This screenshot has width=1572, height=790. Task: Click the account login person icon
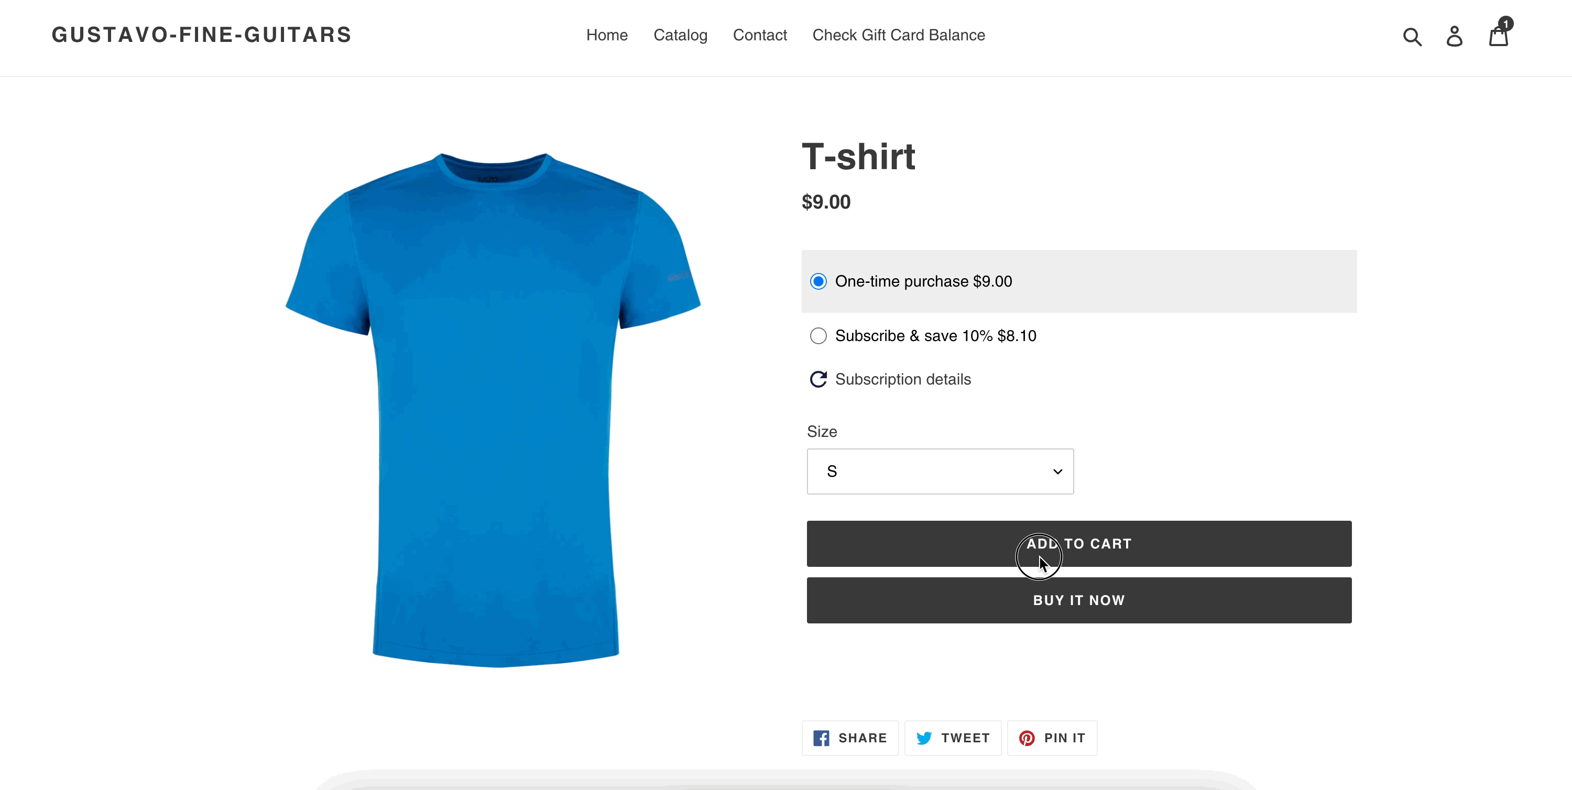coord(1454,37)
